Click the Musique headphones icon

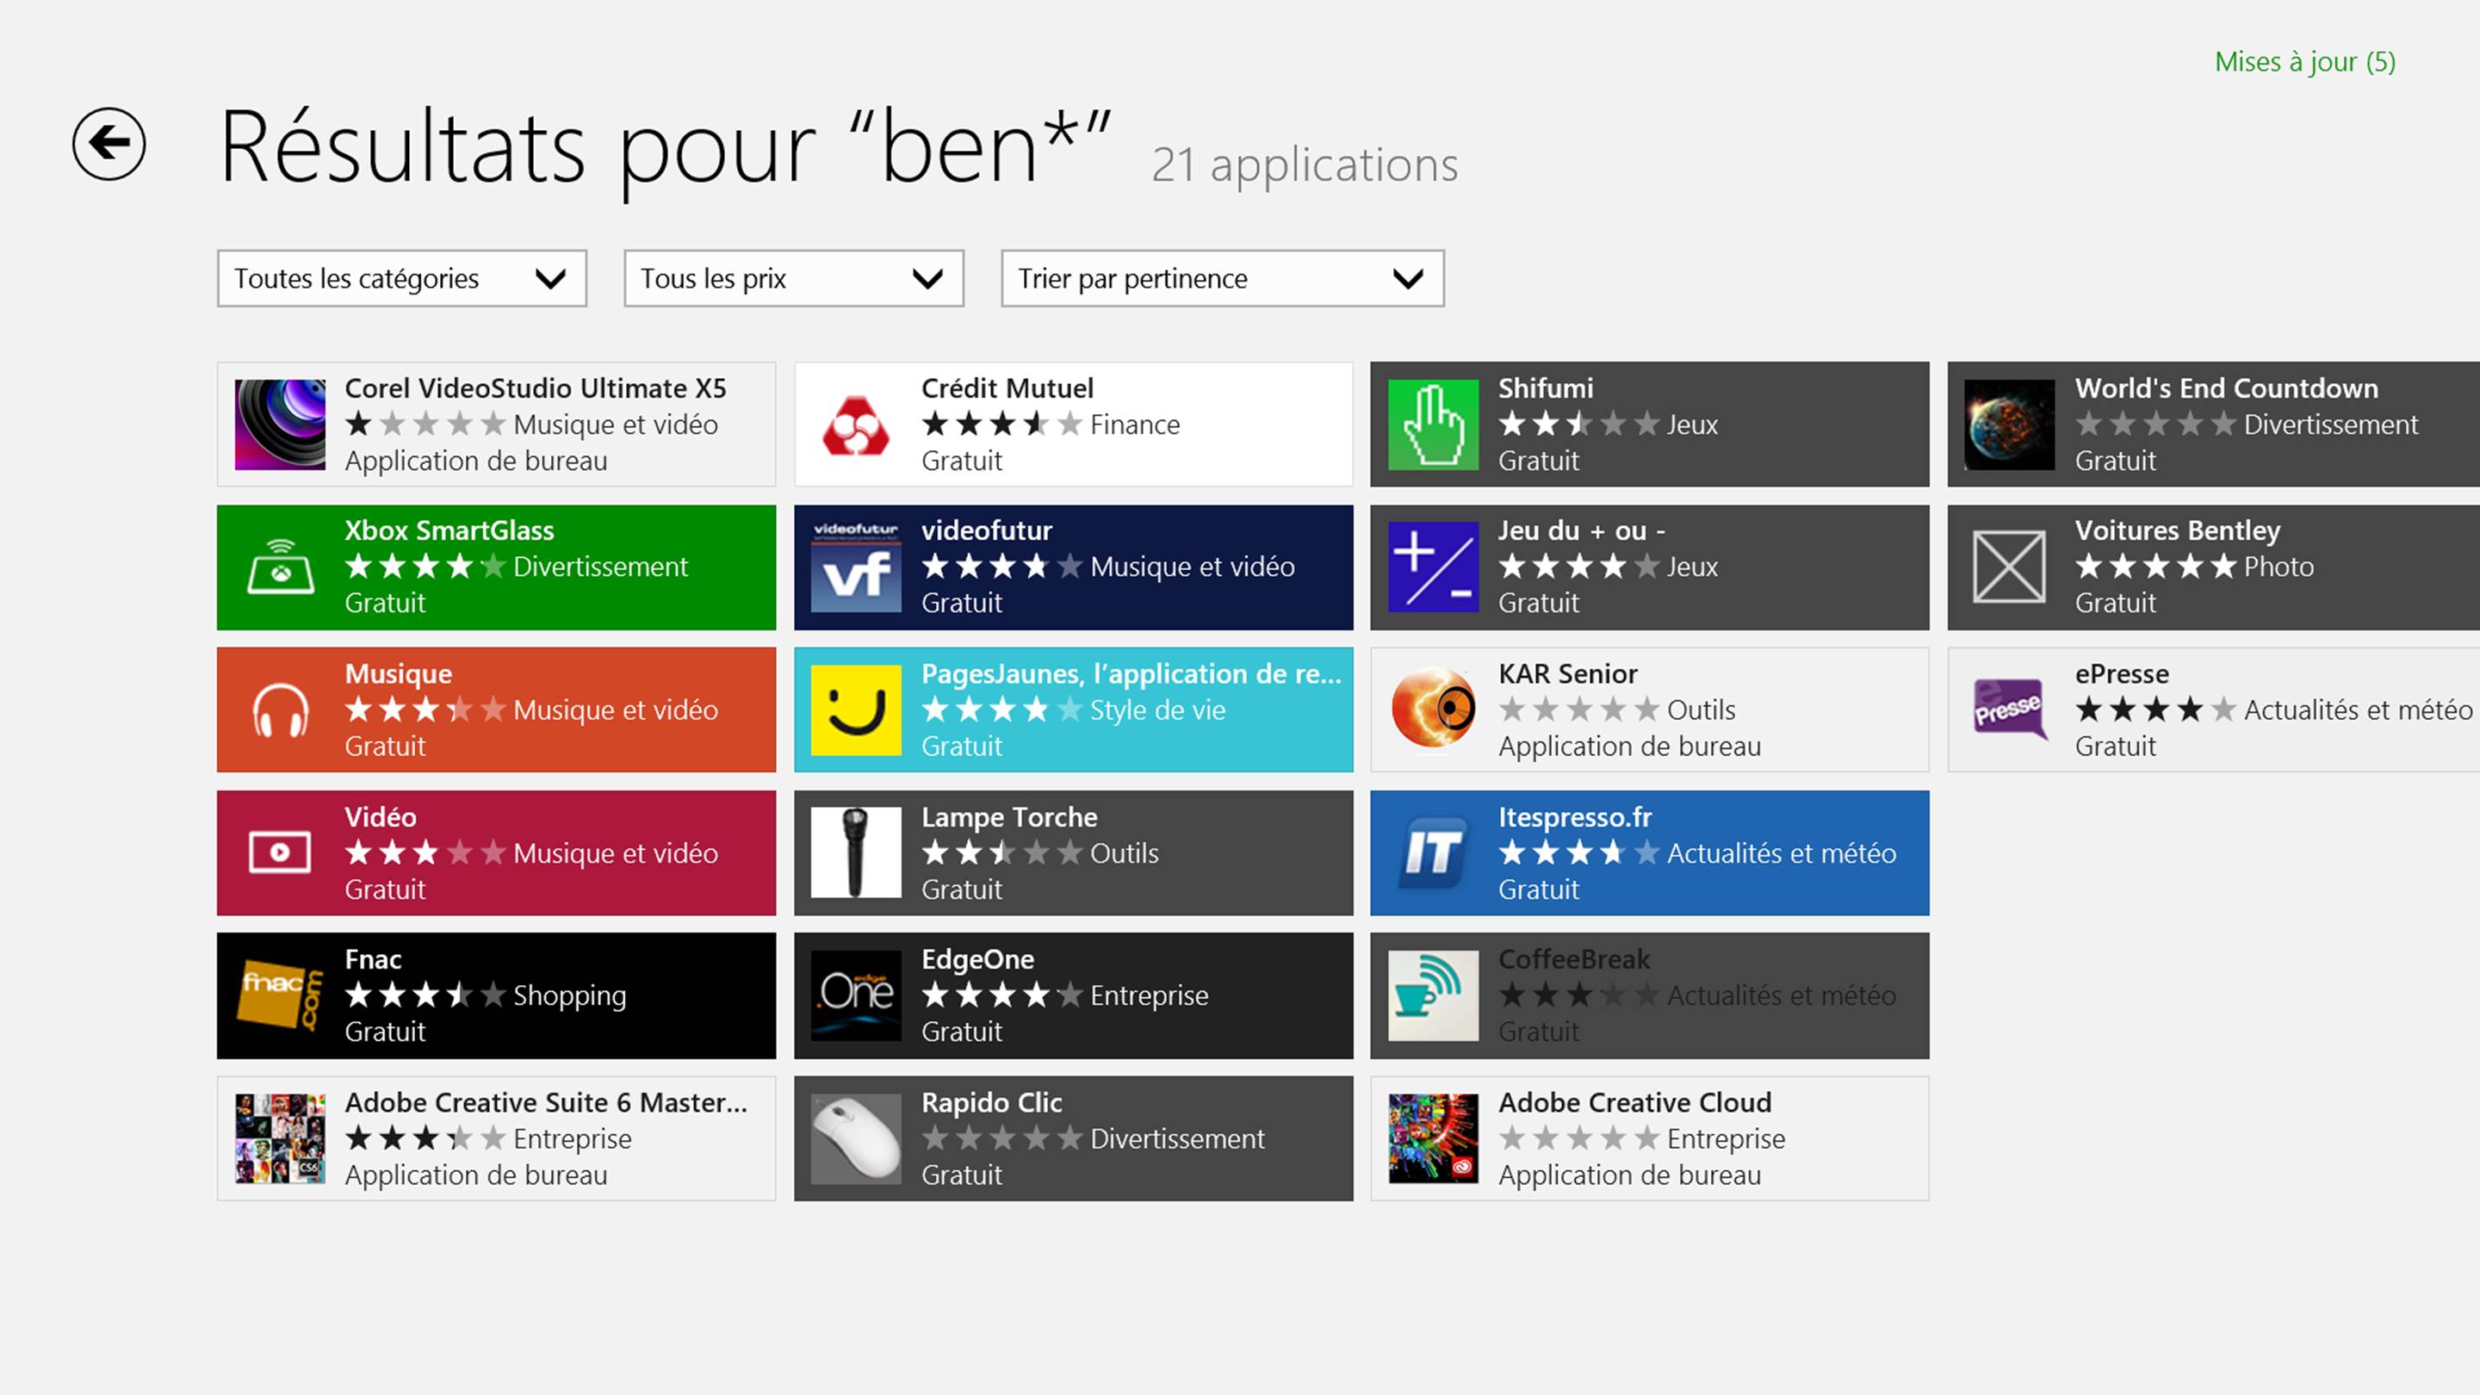(280, 710)
